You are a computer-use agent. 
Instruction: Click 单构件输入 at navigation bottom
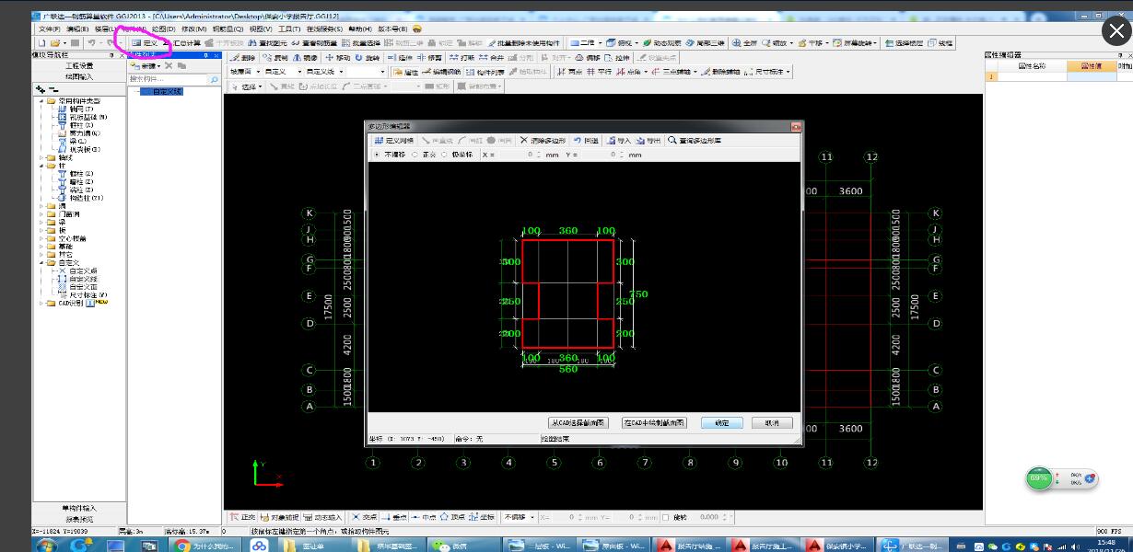click(78, 508)
